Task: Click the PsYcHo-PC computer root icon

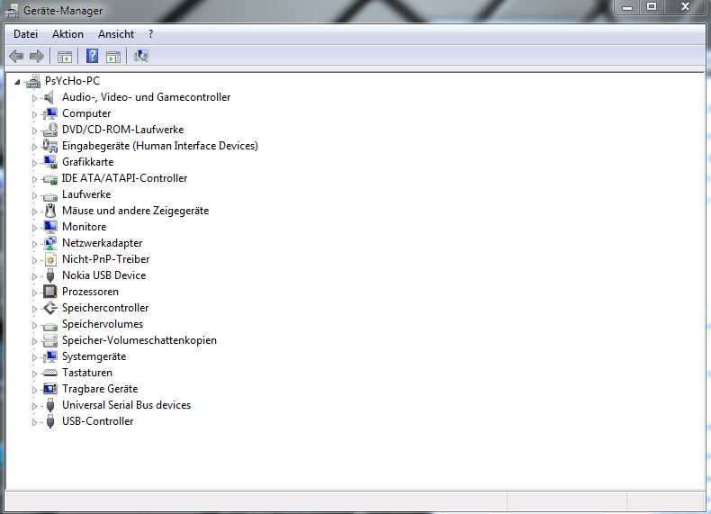Action: coord(33,81)
